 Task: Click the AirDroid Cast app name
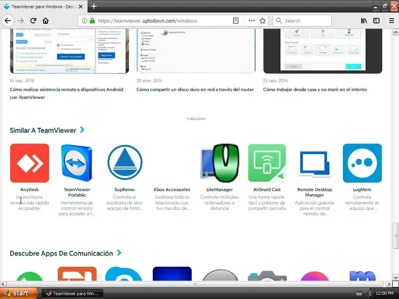[x=267, y=190]
